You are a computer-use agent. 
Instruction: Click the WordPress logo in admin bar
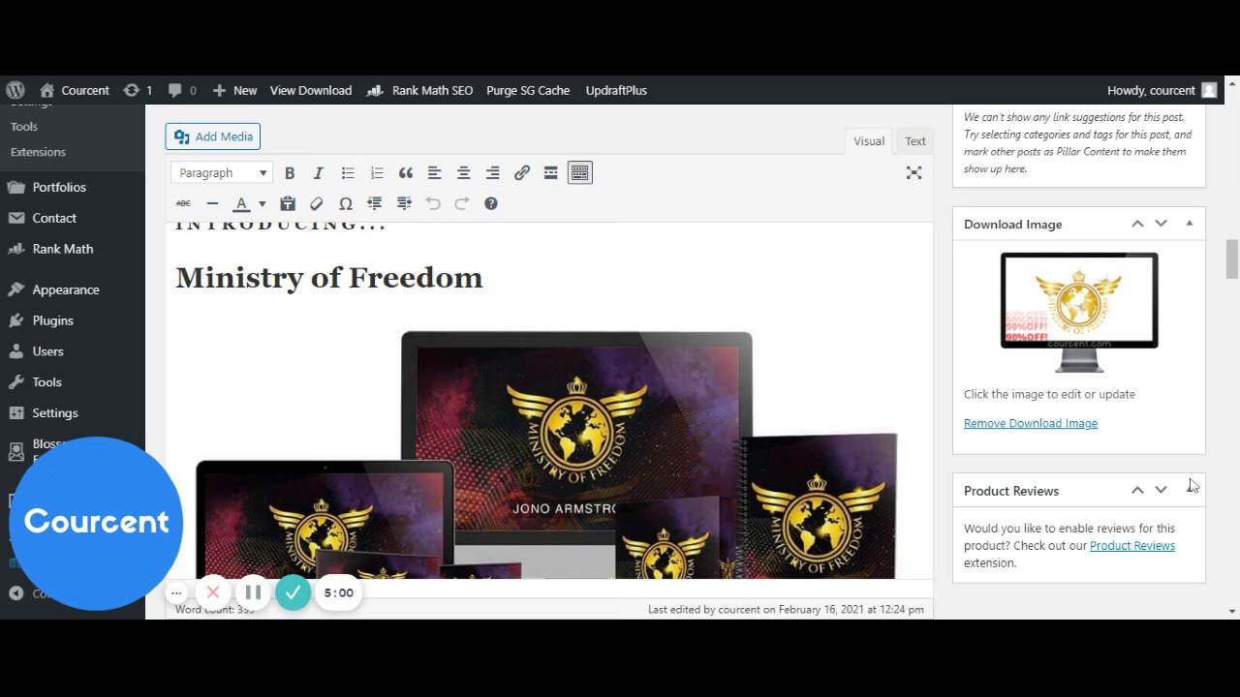pyautogui.click(x=15, y=90)
